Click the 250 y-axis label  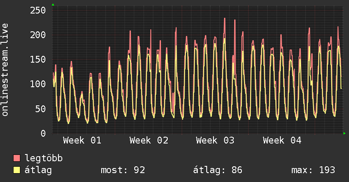(38, 10)
